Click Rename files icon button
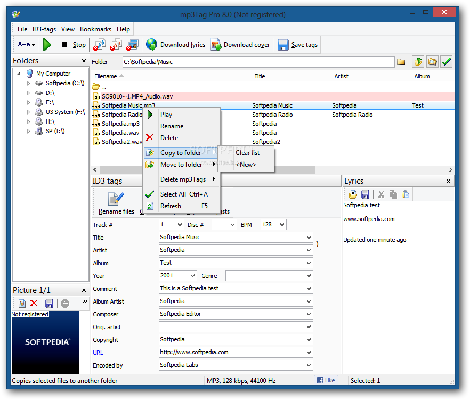The width and height of the screenshot is (470, 400). [x=116, y=203]
